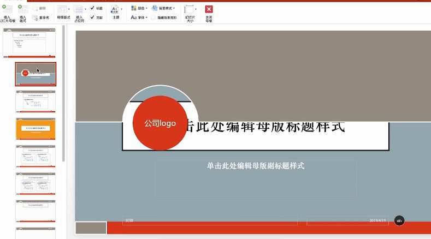The image size is (431, 239).
Task: Click the master title text placeholder
Action: click(265, 127)
